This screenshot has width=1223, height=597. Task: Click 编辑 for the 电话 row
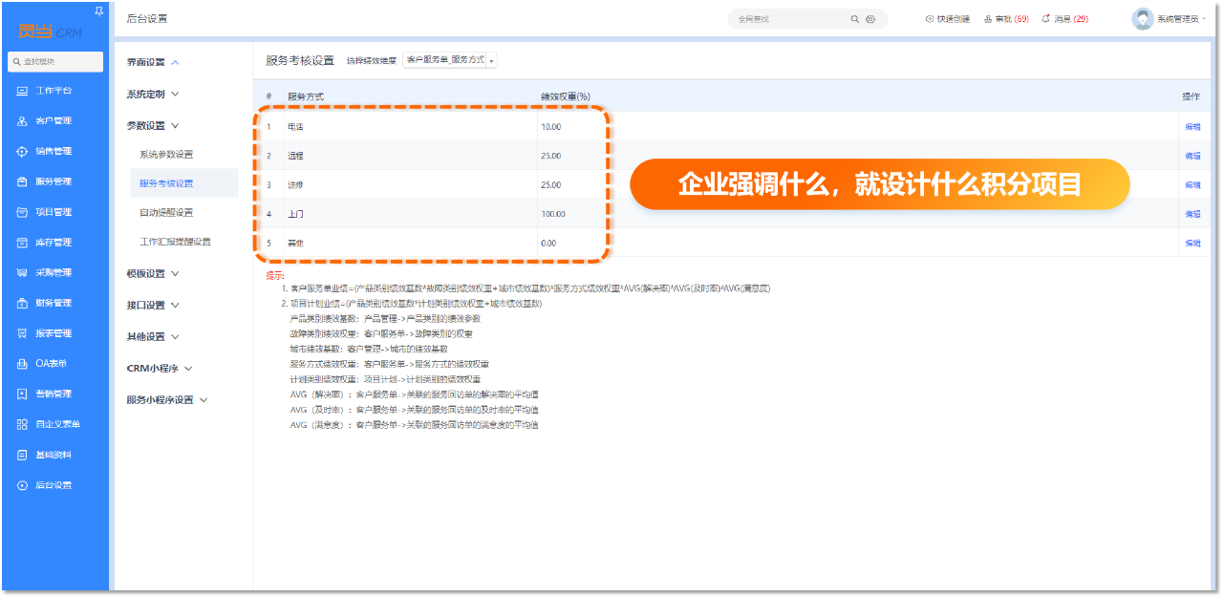pyautogui.click(x=1192, y=127)
